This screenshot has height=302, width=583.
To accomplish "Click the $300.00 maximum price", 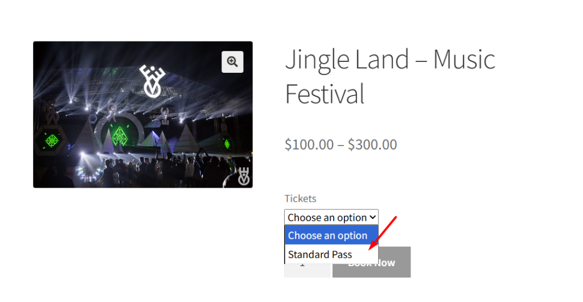I will pos(372,144).
